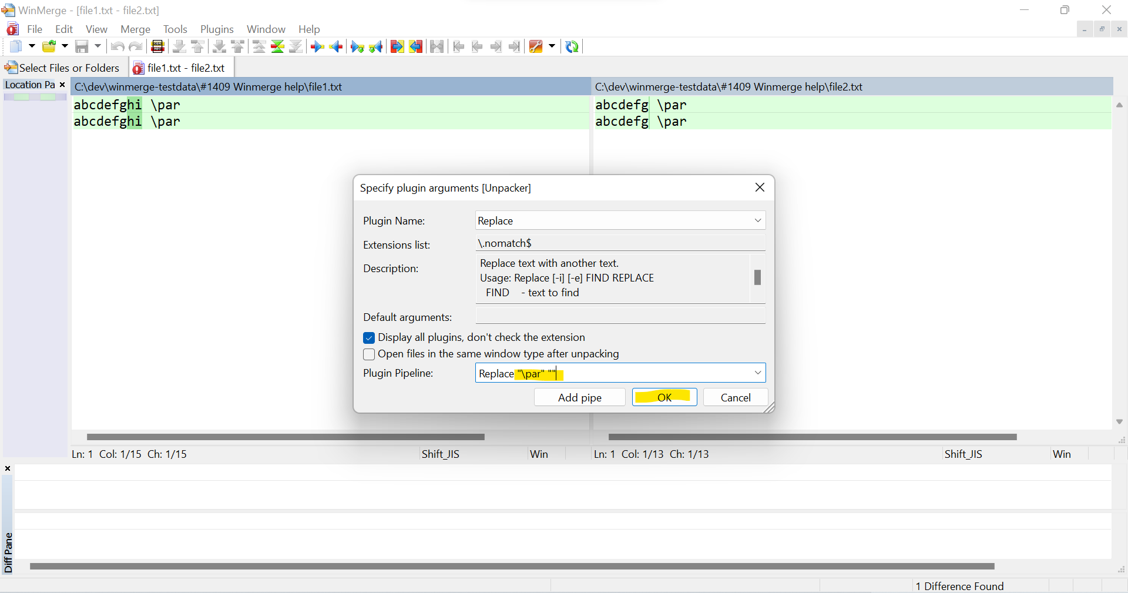
Task: Redo the last change
Action: point(136,46)
